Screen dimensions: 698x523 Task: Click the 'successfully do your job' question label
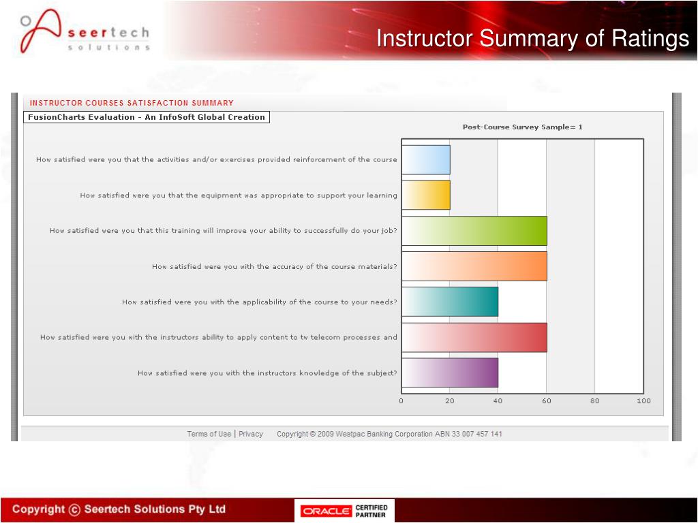(224, 230)
